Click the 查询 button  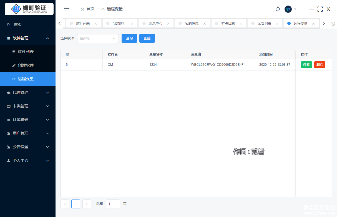129,38
